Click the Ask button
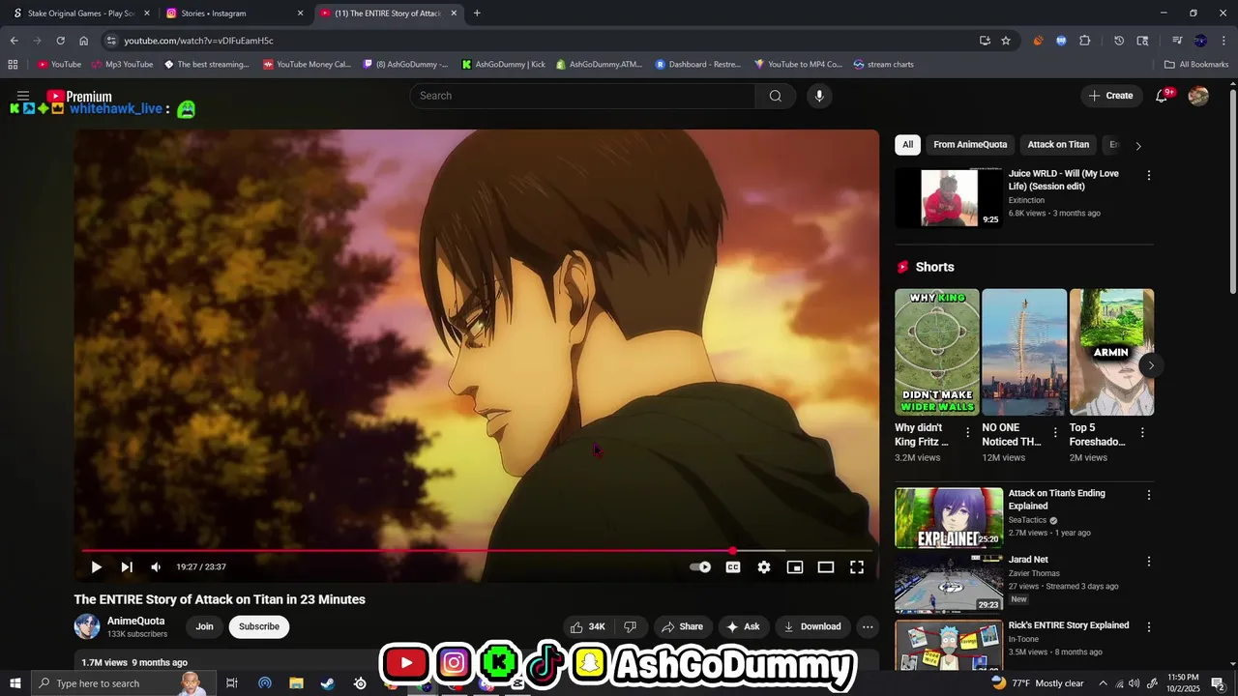Screen dimensions: 1238x696 (743, 626)
